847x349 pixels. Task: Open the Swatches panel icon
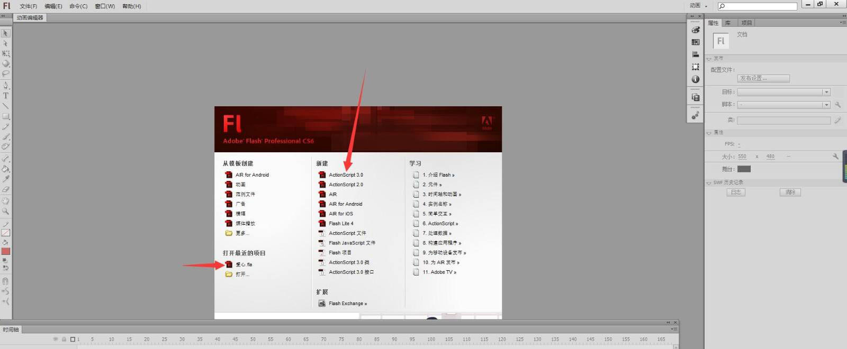click(696, 42)
